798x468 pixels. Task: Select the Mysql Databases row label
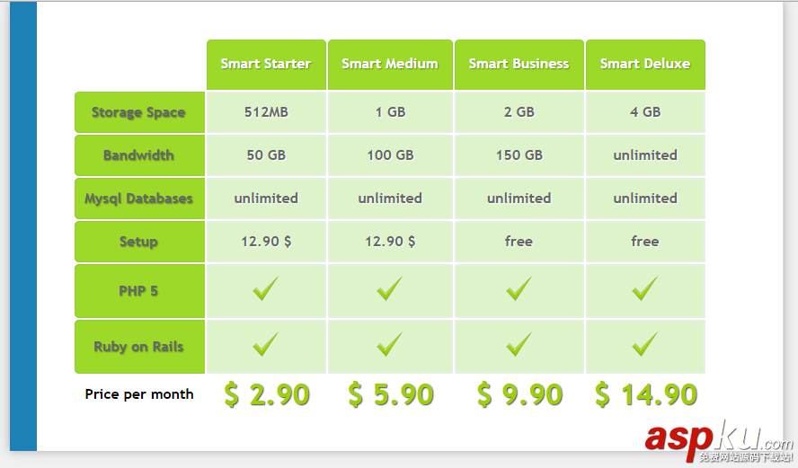[x=139, y=199]
